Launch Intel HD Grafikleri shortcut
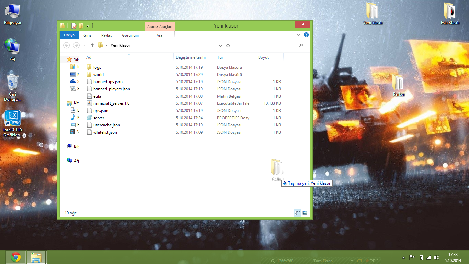The height and width of the screenshot is (264, 469). click(x=13, y=124)
